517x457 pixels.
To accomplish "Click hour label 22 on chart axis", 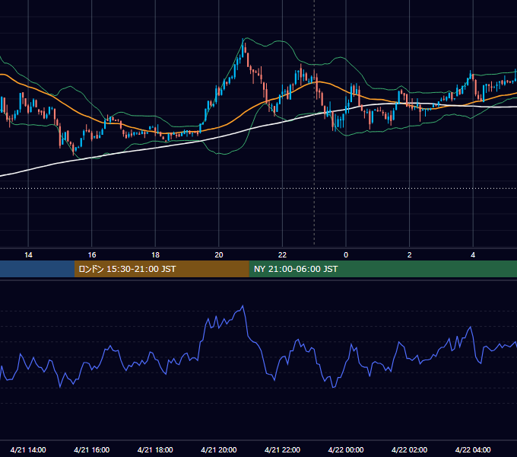I will point(282,255).
